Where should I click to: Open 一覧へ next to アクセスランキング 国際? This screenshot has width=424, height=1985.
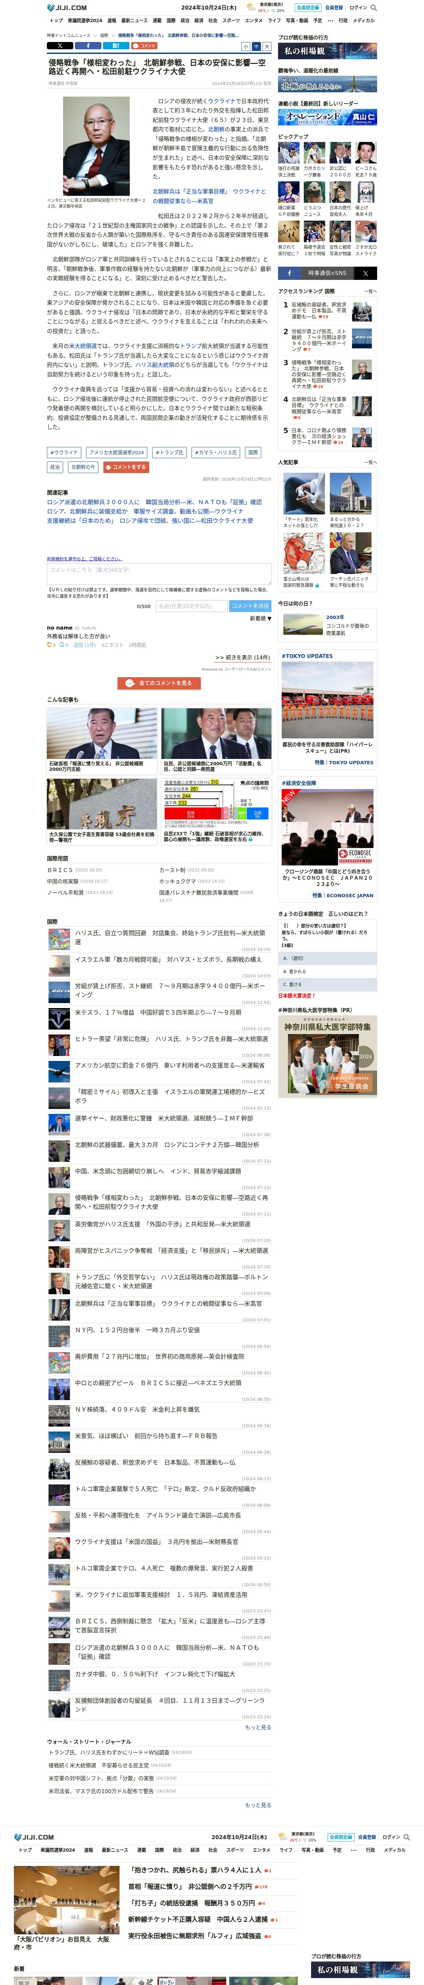click(x=370, y=291)
